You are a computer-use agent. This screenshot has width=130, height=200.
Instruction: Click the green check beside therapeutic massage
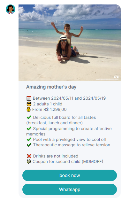pos(29,145)
